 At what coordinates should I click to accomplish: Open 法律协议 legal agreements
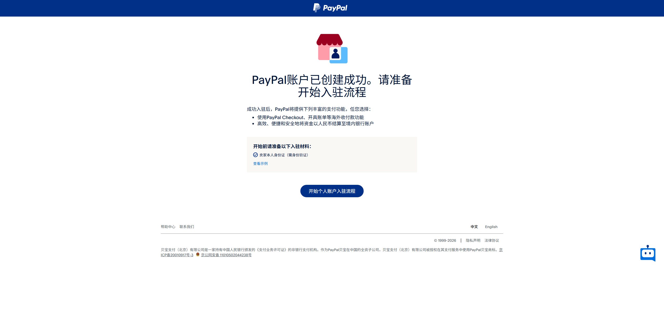pyautogui.click(x=492, y=240)
